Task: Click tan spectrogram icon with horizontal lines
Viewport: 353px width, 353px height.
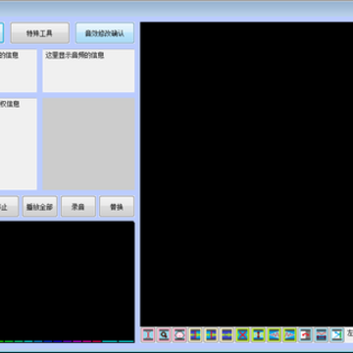Action: tap(227, 335)
